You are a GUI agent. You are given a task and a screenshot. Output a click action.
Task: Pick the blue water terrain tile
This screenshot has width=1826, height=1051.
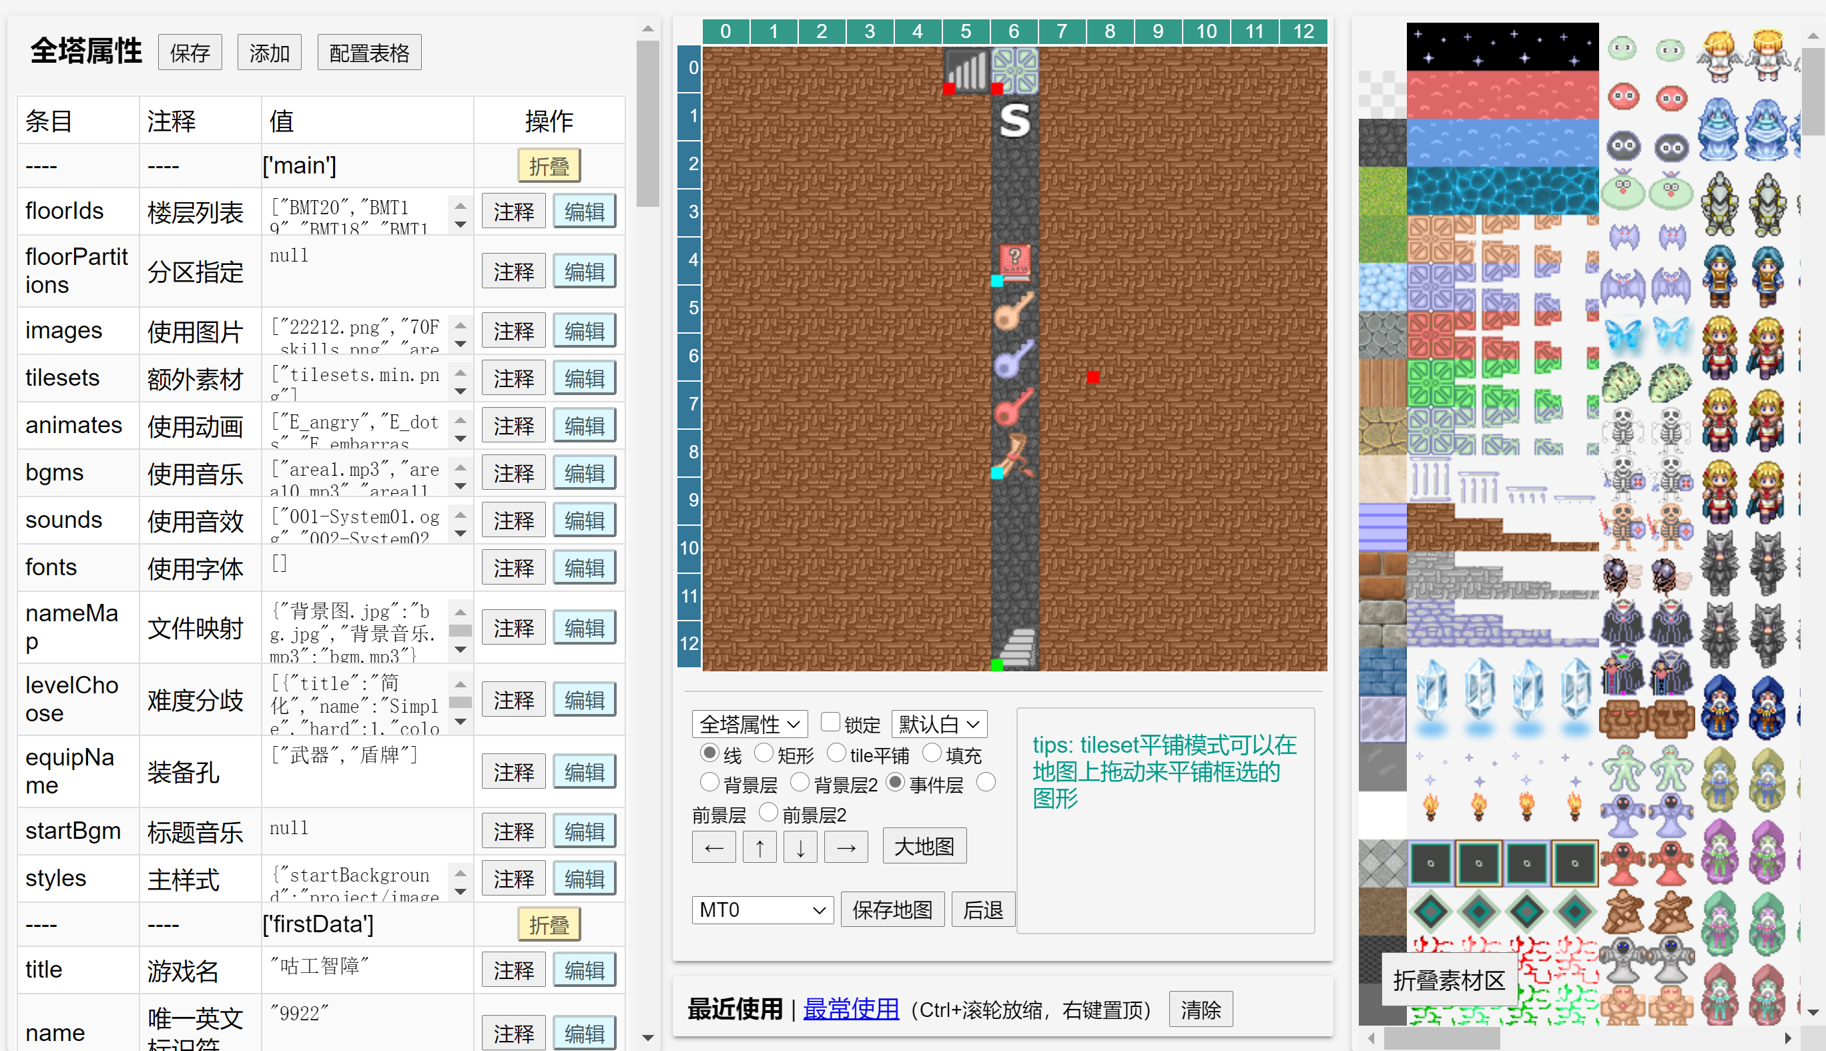pos(1502,143)
